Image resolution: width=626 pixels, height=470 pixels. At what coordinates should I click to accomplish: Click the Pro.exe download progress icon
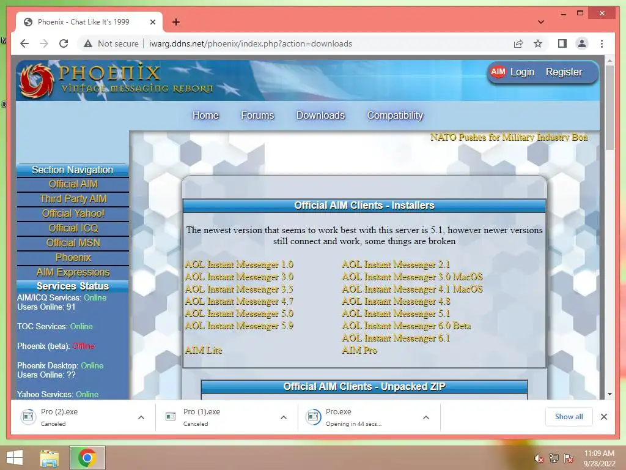point(313,417)
